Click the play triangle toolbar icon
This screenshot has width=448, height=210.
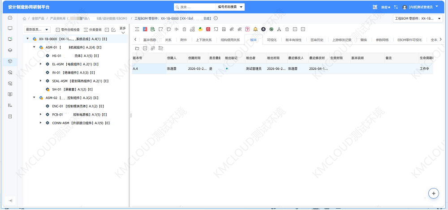tap(177, 29)
